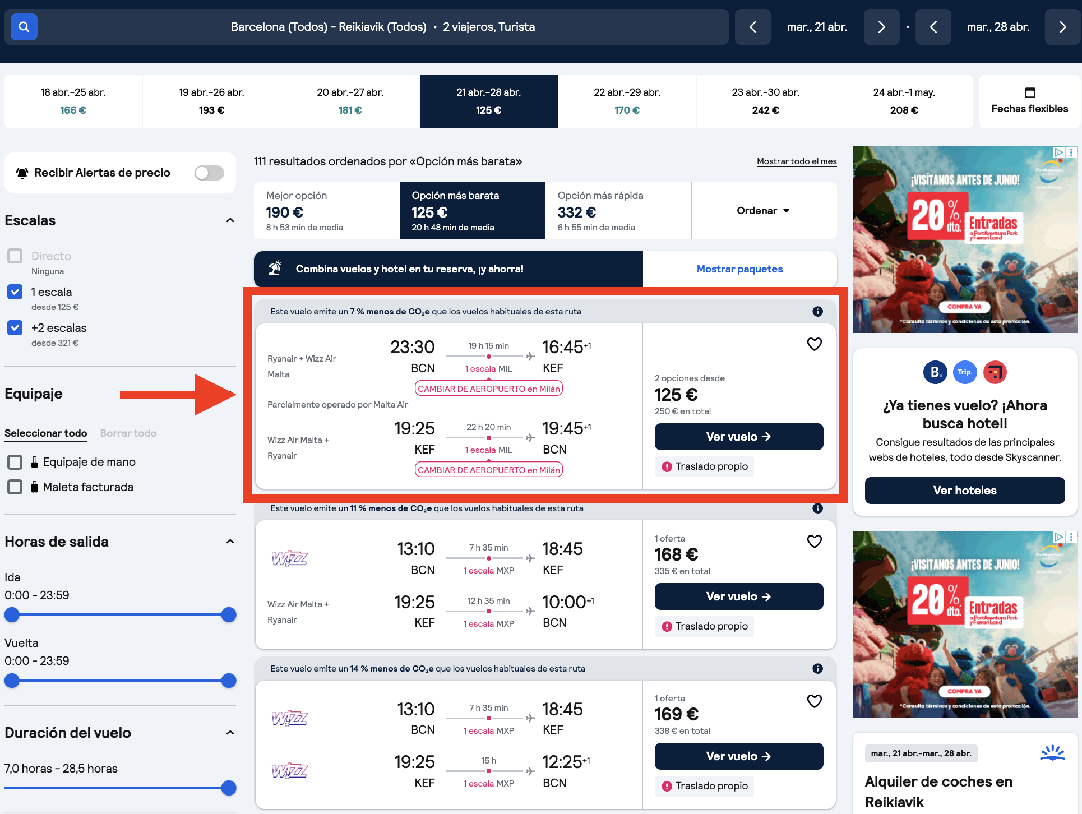Collapse the Escalas filter section
Screen dimensions: 1082x814
[x=230, y=220]
